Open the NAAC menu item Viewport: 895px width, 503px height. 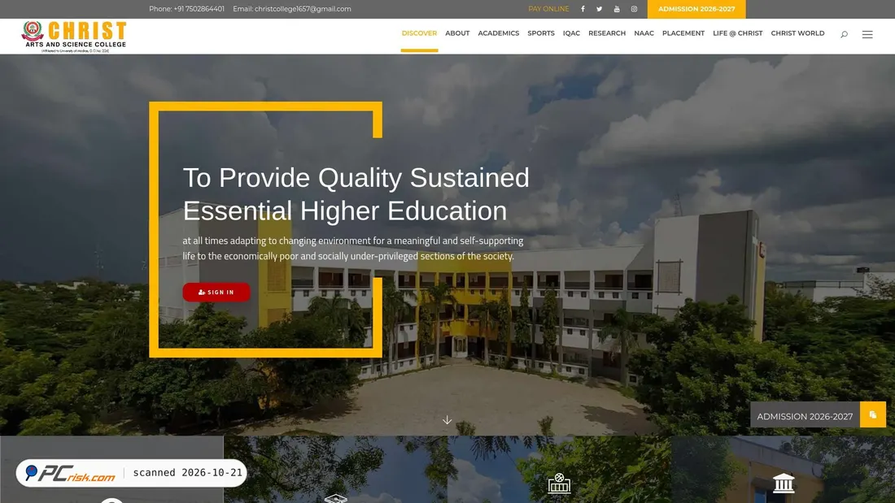(644, 33)
